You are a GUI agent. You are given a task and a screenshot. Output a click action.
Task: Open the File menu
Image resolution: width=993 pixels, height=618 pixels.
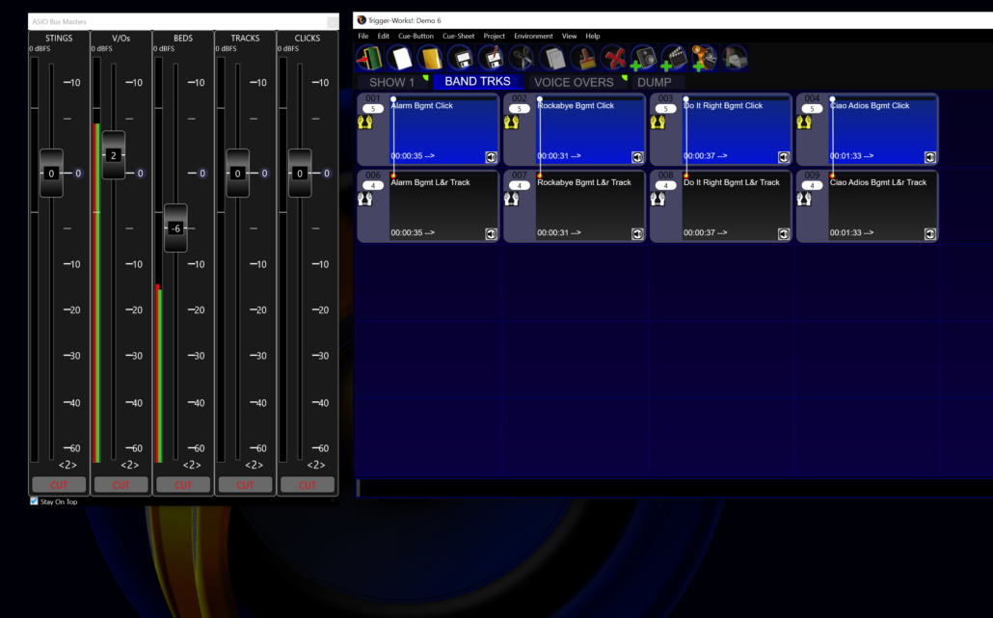point(362,36)
